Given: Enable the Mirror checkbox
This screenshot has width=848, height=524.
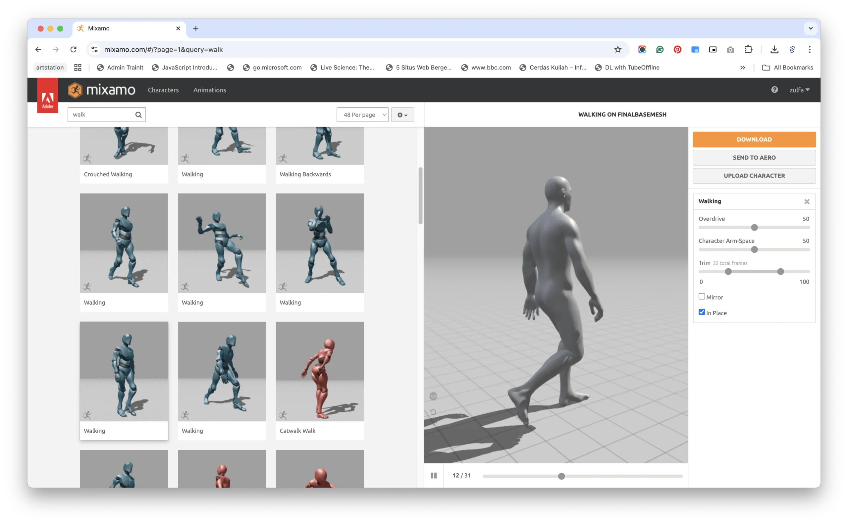Looking at the screenshot, I should pos(702,297).
